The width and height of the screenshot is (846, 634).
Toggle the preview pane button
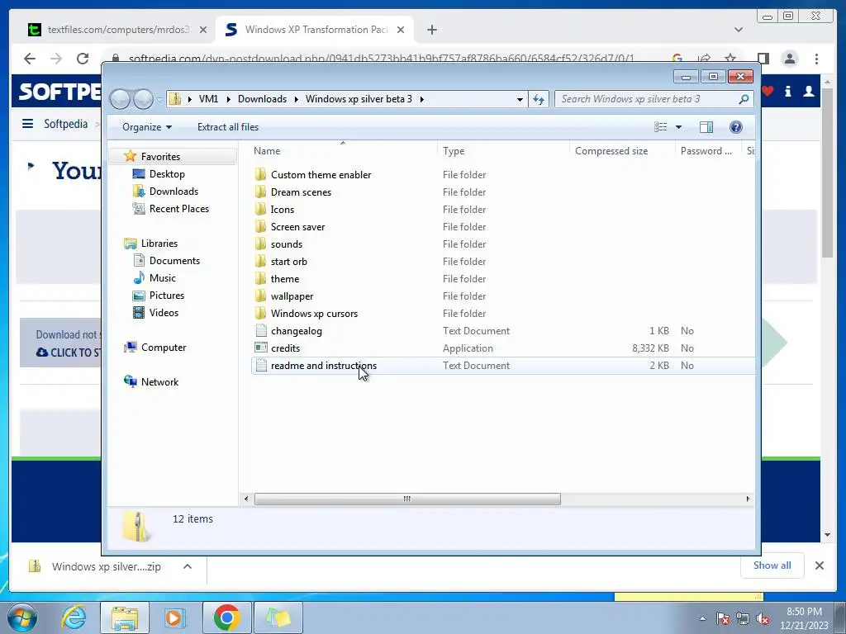[x=706, y=126]
